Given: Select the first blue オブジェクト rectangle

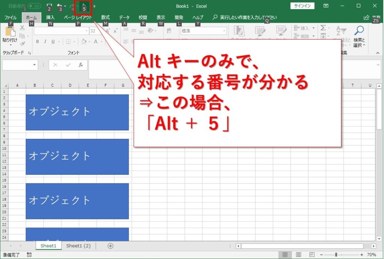Looking at the screenshot, I should [x=77, y=112].
